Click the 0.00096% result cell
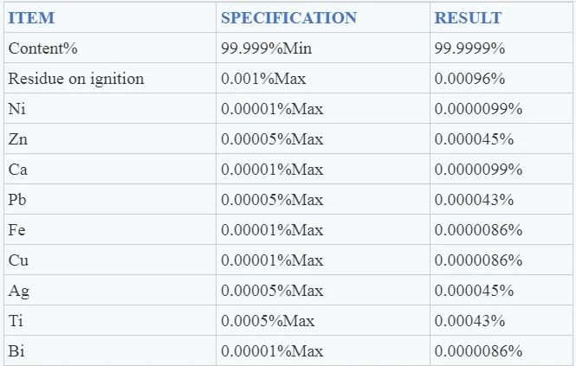This screenshot has width=576, height=366. pos(469,79)
